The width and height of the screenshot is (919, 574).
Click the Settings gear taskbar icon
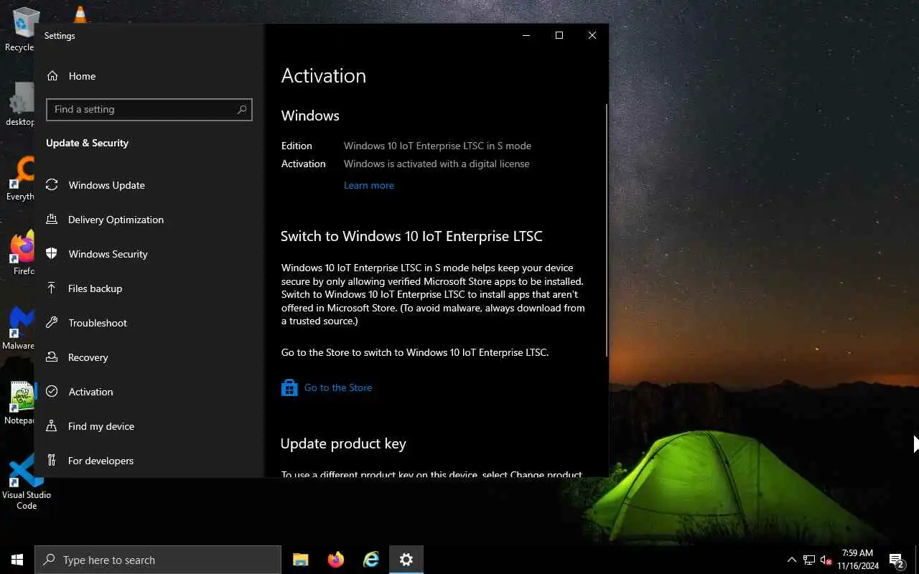tap(406, 560)
